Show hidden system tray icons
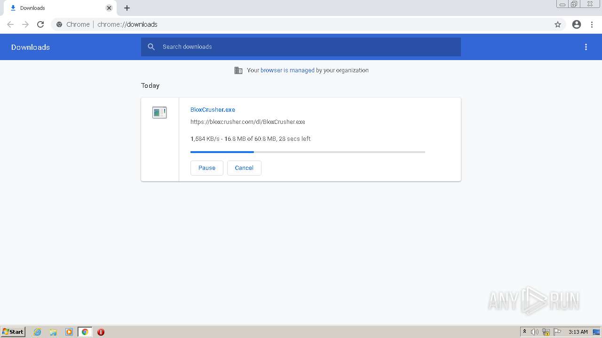Screen dimensions: 602x338 (524, 332)
